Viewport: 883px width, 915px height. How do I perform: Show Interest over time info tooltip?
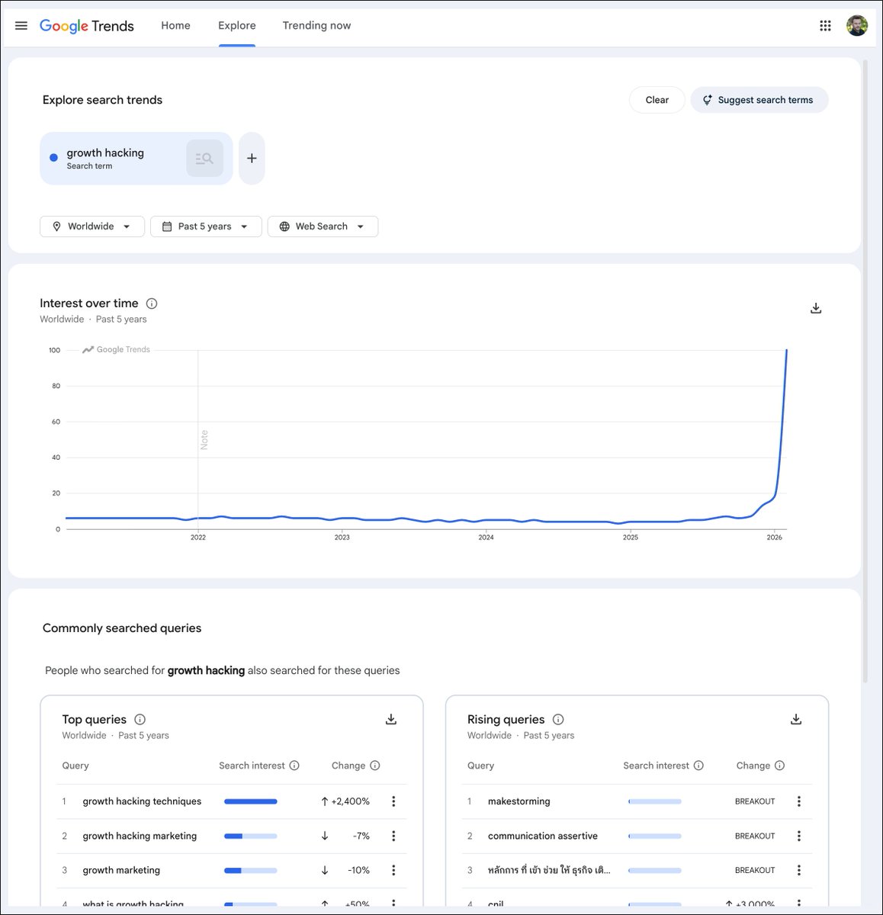[152, 303]
